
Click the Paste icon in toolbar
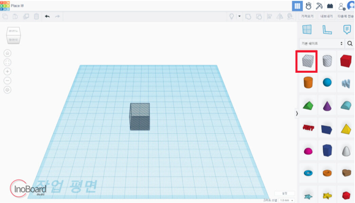pos(15,17)
